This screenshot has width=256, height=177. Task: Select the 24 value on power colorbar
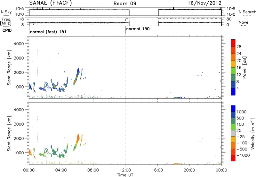[239, 54]
